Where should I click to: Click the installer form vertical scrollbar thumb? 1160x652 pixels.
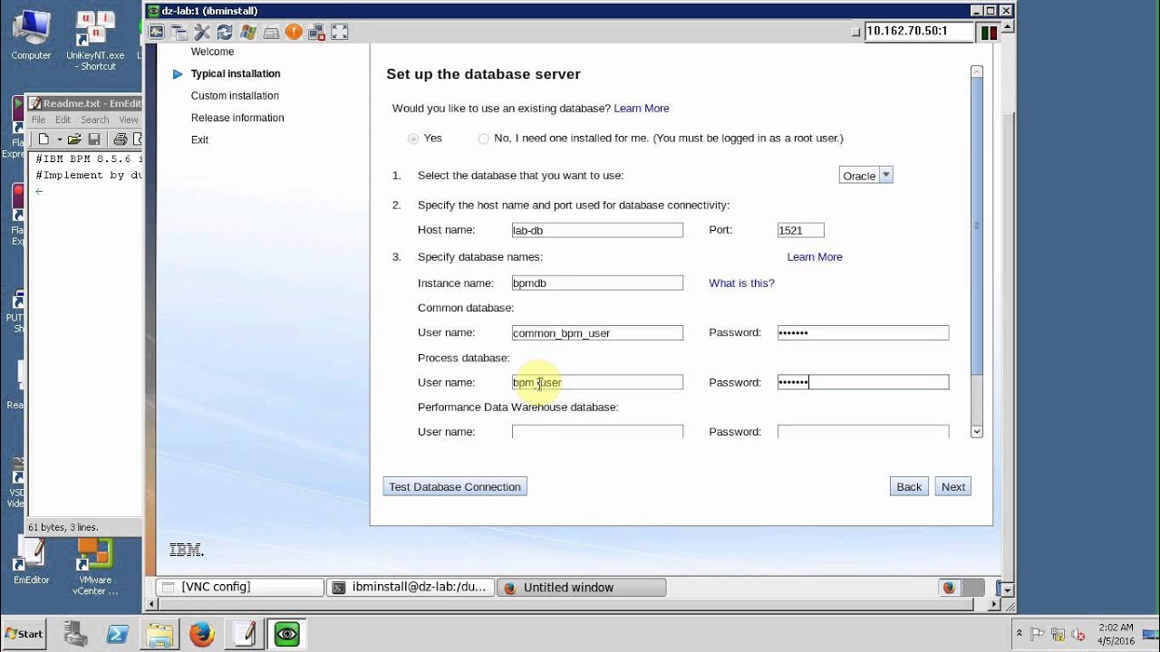coord(976,226)
